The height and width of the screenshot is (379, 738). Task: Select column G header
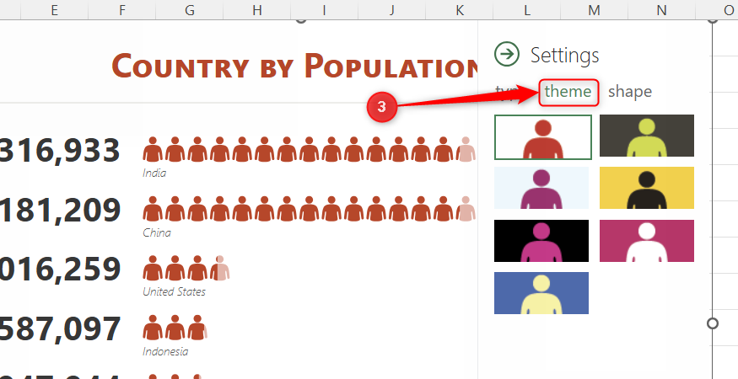(x=189, y=10)
